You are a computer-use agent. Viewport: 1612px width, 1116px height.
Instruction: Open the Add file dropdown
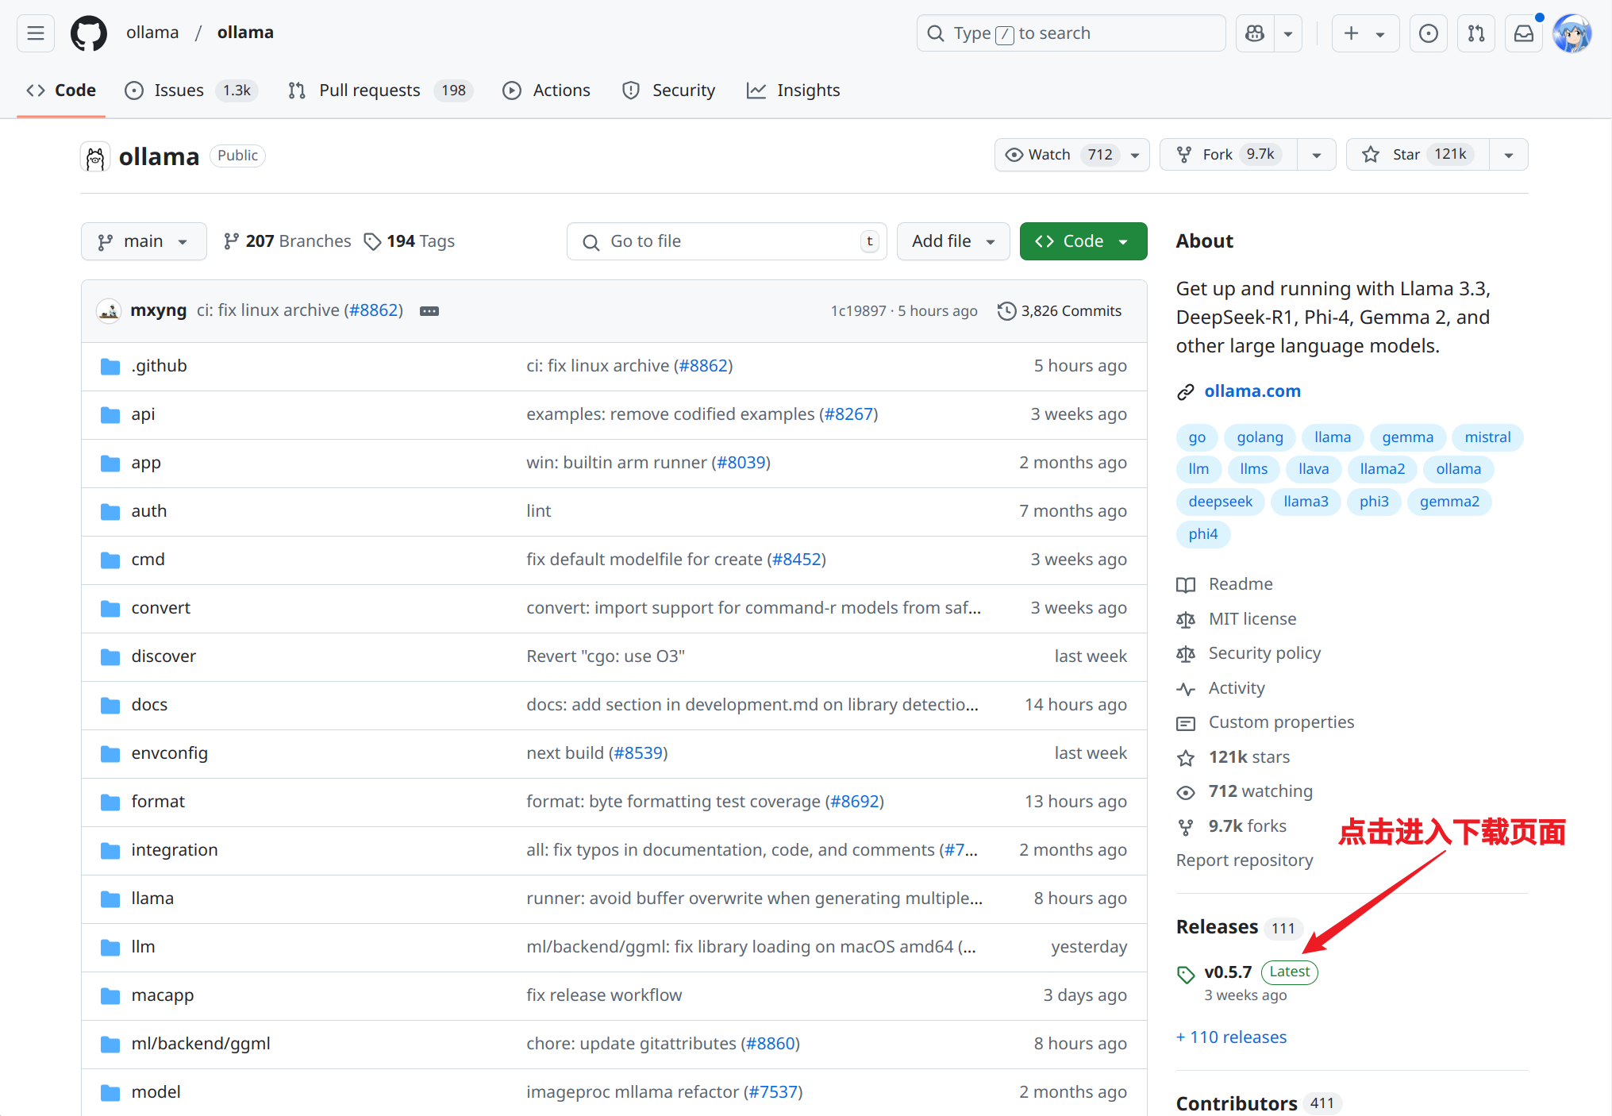pos(953,241)
